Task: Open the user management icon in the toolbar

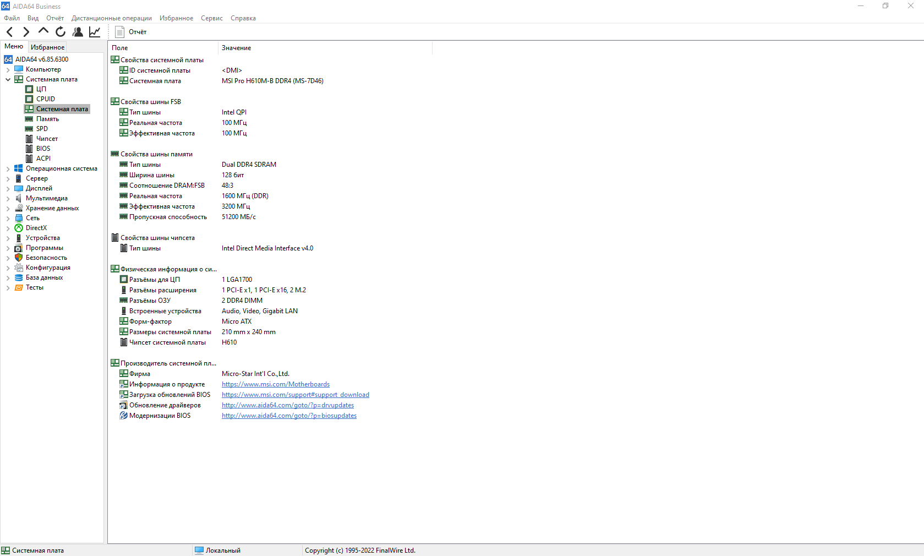Action: pos(78,32)
